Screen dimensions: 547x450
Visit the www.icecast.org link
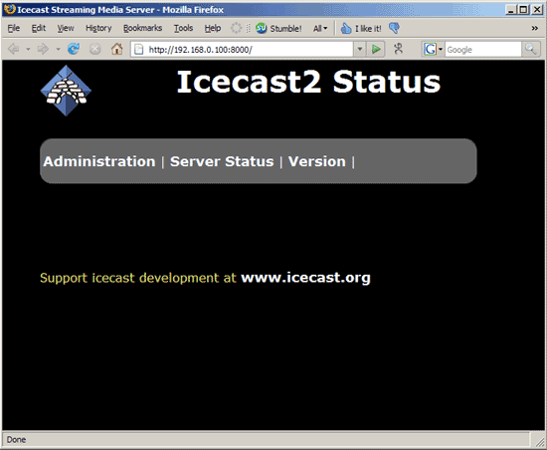[x=305, y=278]
